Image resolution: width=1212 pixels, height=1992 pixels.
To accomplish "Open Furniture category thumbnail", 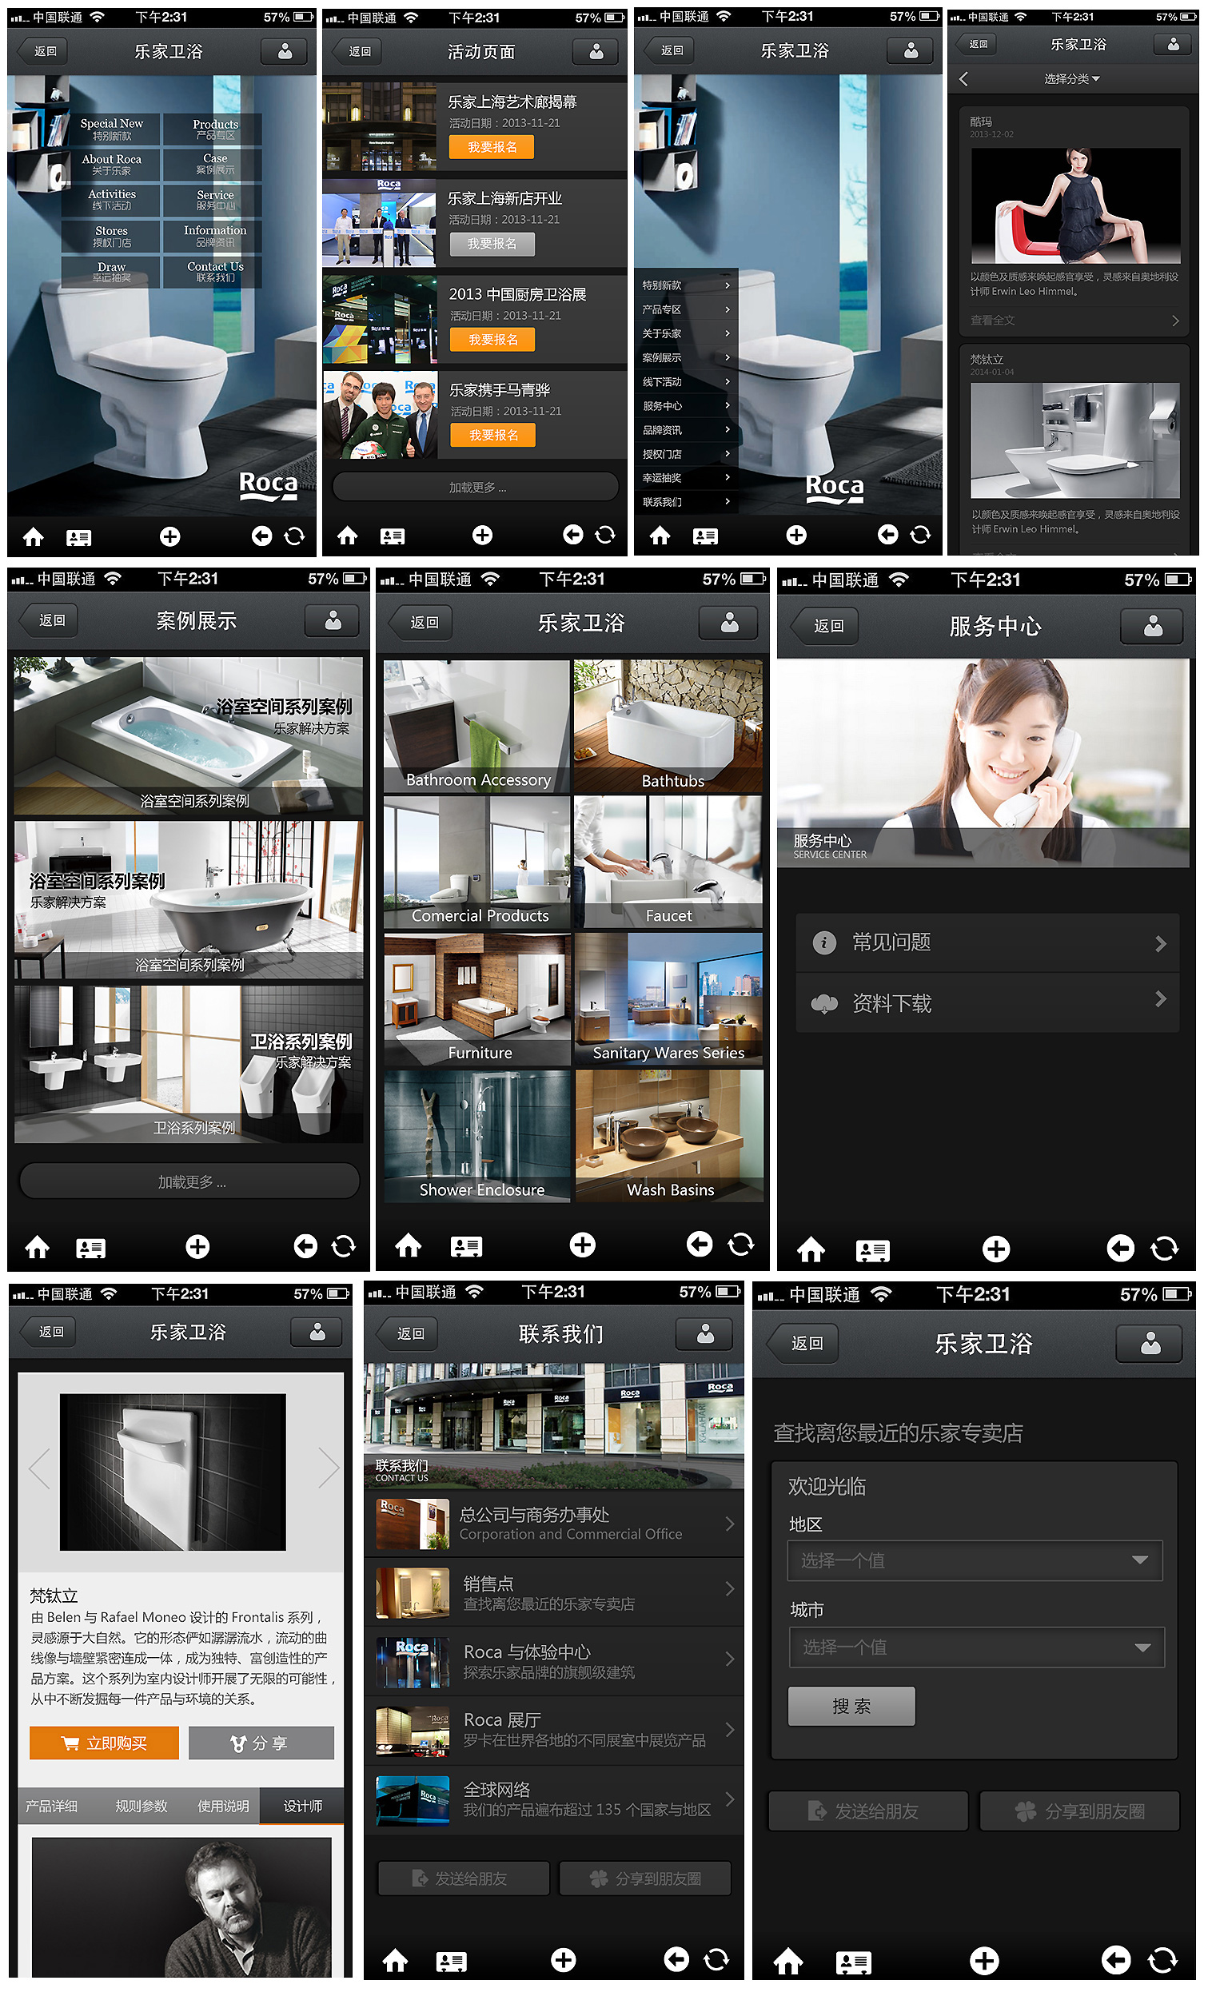I will point(478,1000).
